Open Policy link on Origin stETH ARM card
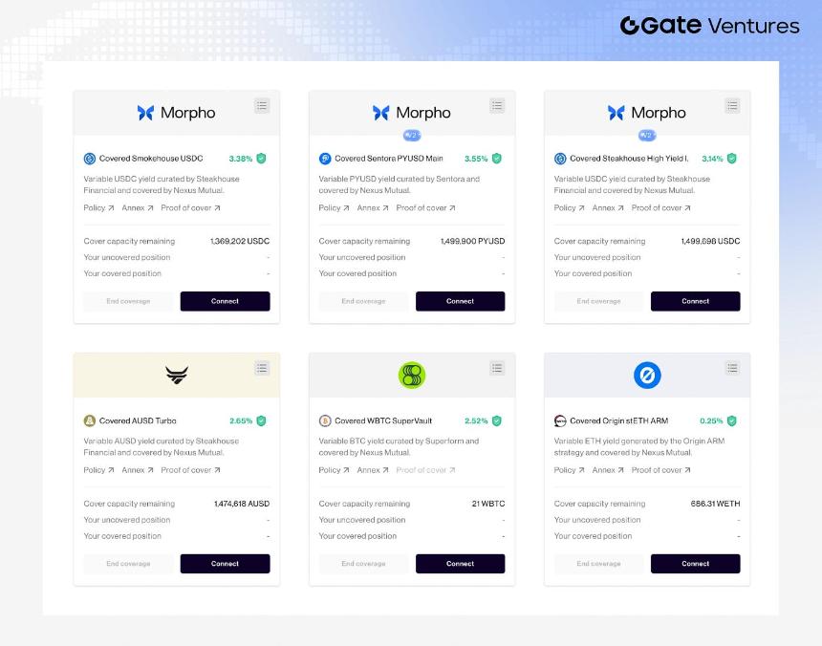 pyautogui.click(x=570, y=470)
